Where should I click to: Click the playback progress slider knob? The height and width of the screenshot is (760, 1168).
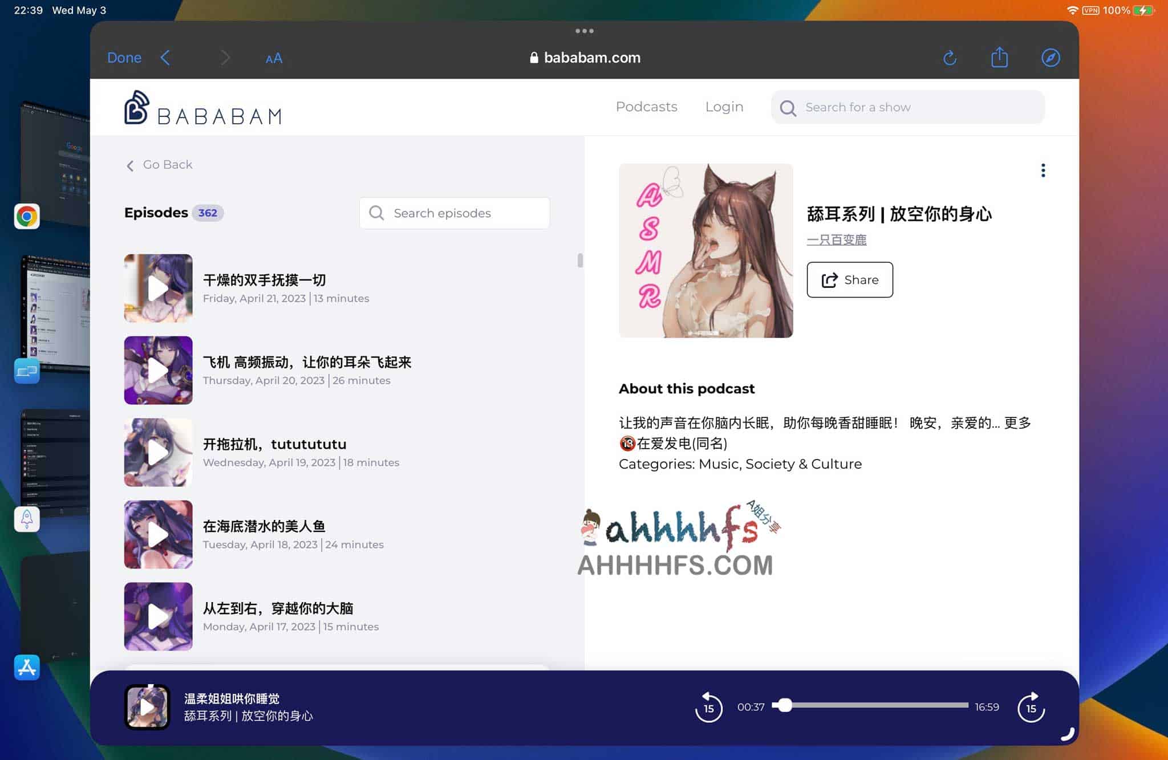click(x=785, y=706)
